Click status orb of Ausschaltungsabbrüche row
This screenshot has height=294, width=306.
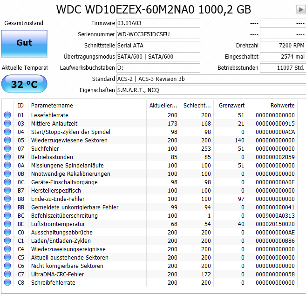click(7, 233)
